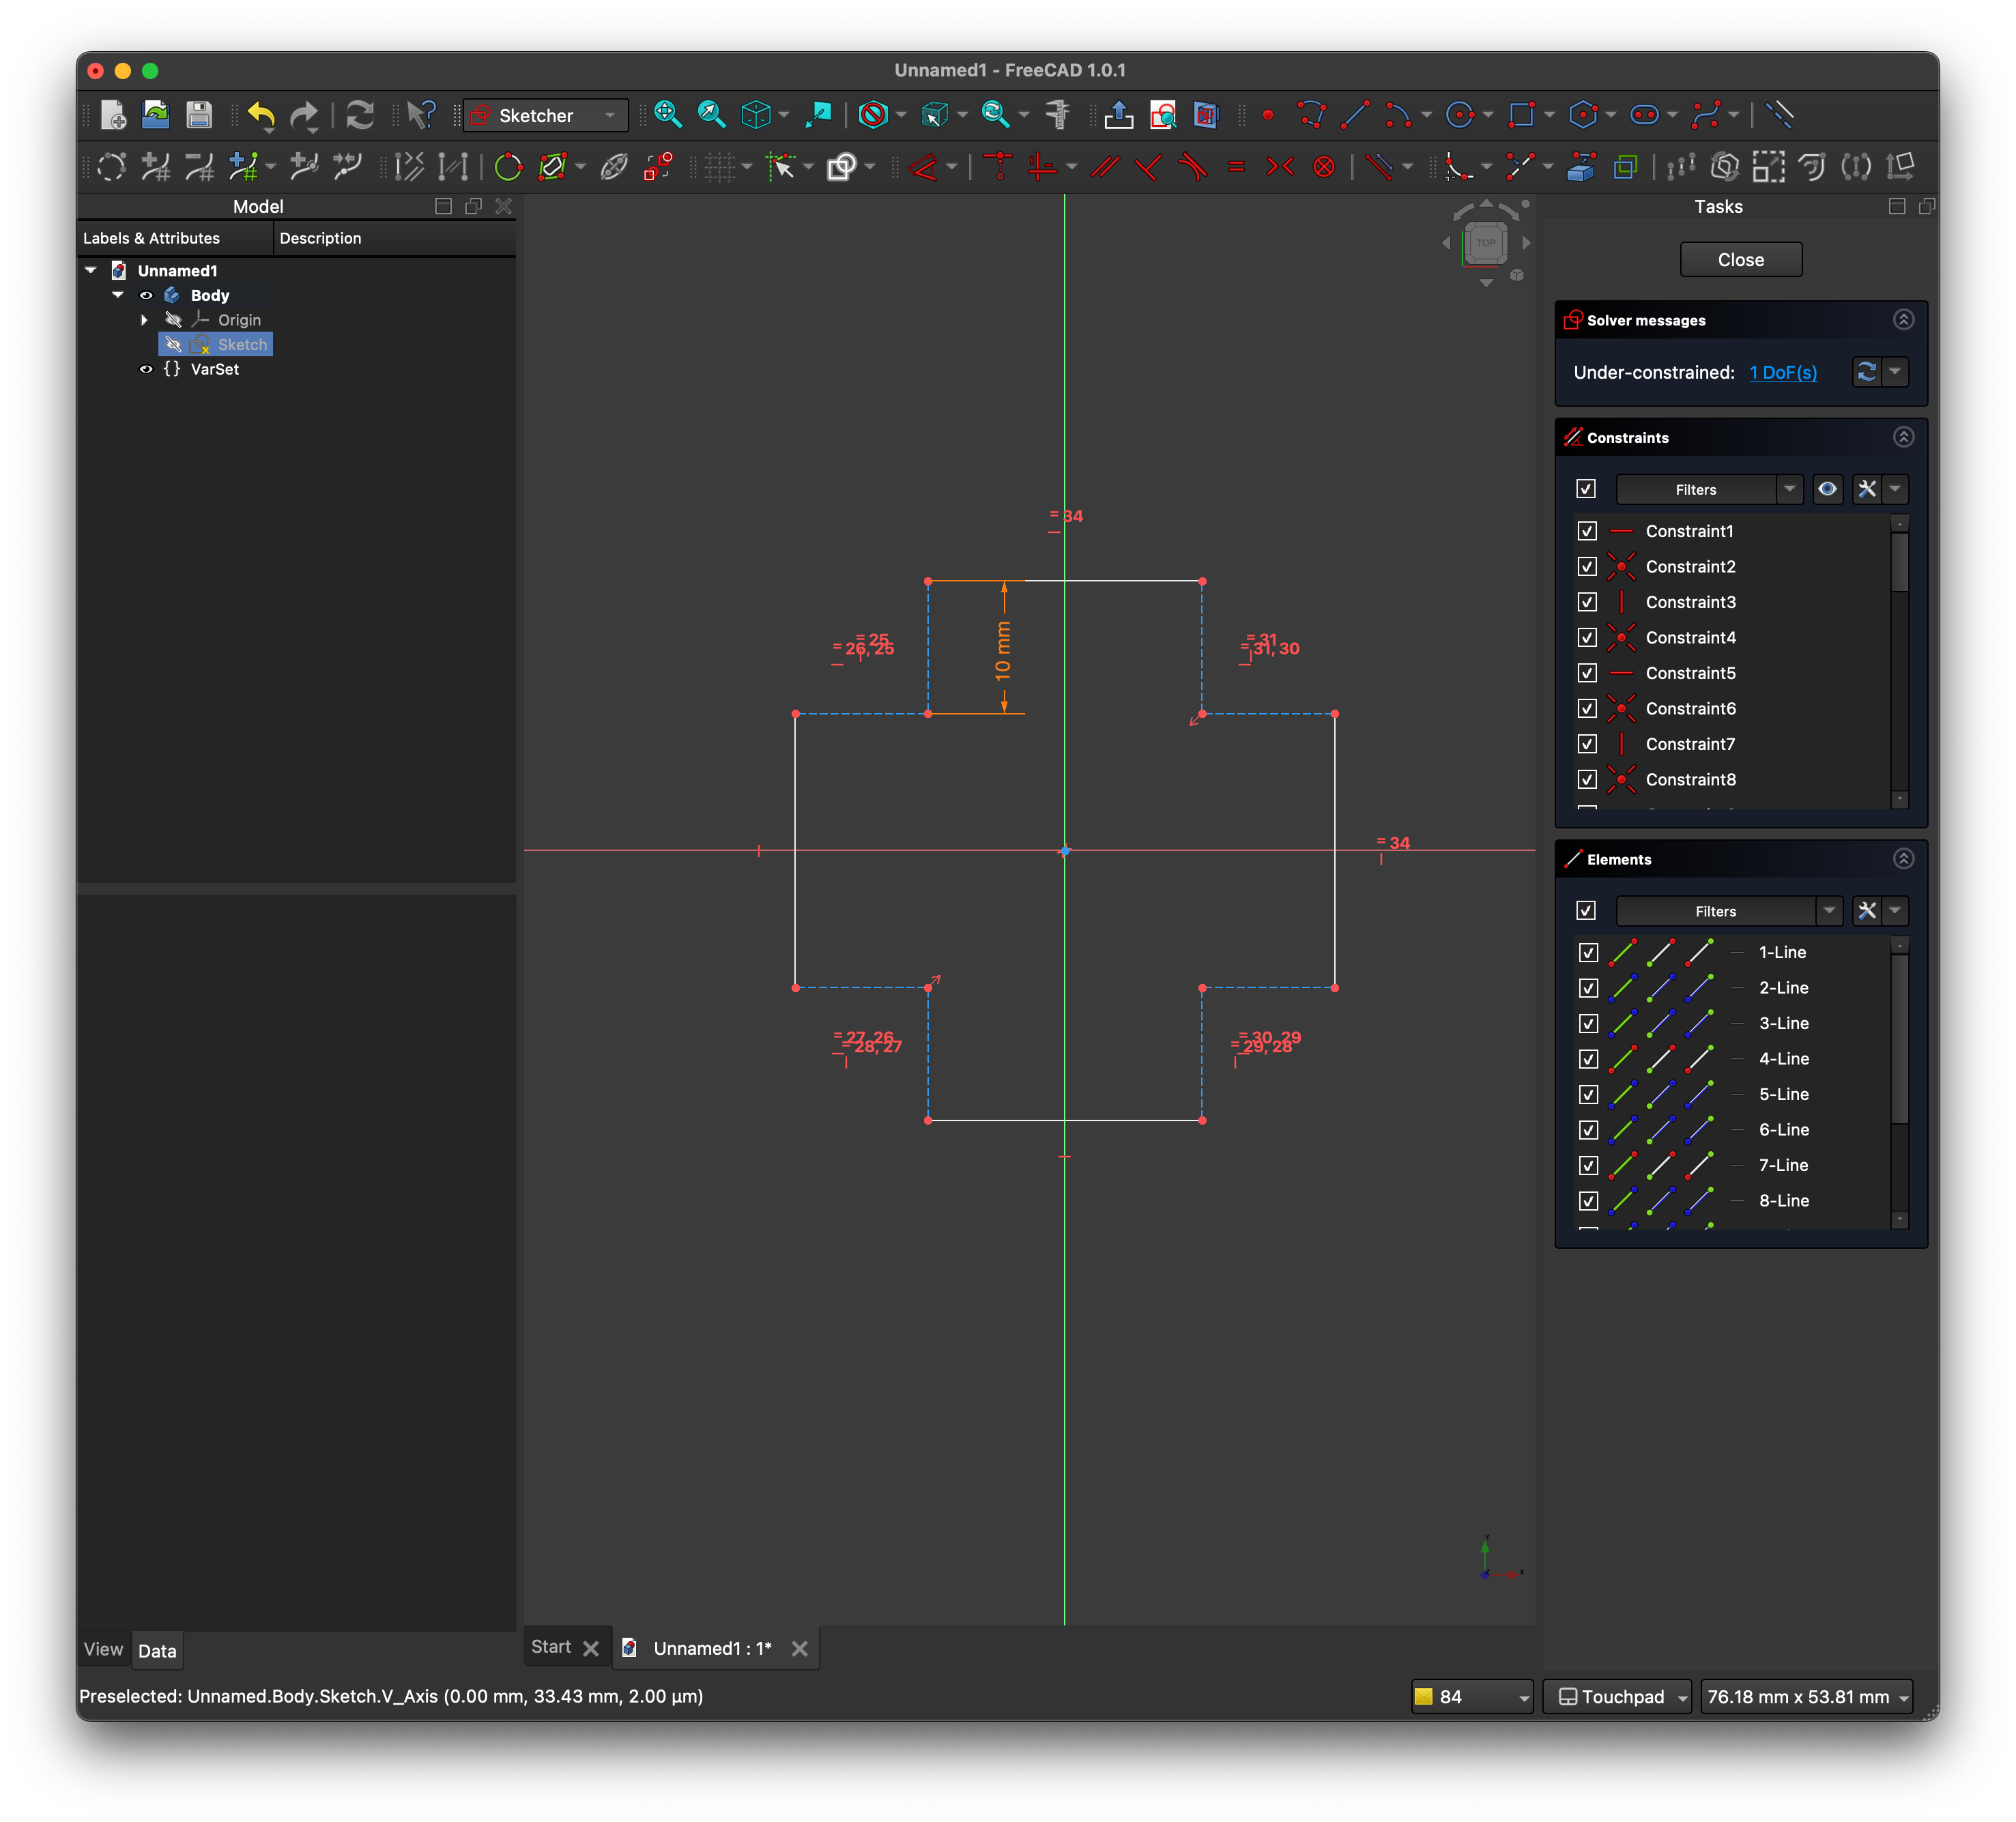The width and height of the screenshot is (2016, 1822).
Task: Uncheck the Constraint4 checkbox
Action: tap(1587, 638)
